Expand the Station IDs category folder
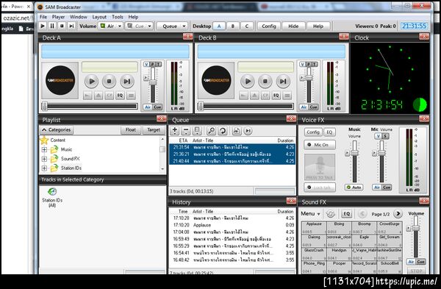 tap(44, 168)
